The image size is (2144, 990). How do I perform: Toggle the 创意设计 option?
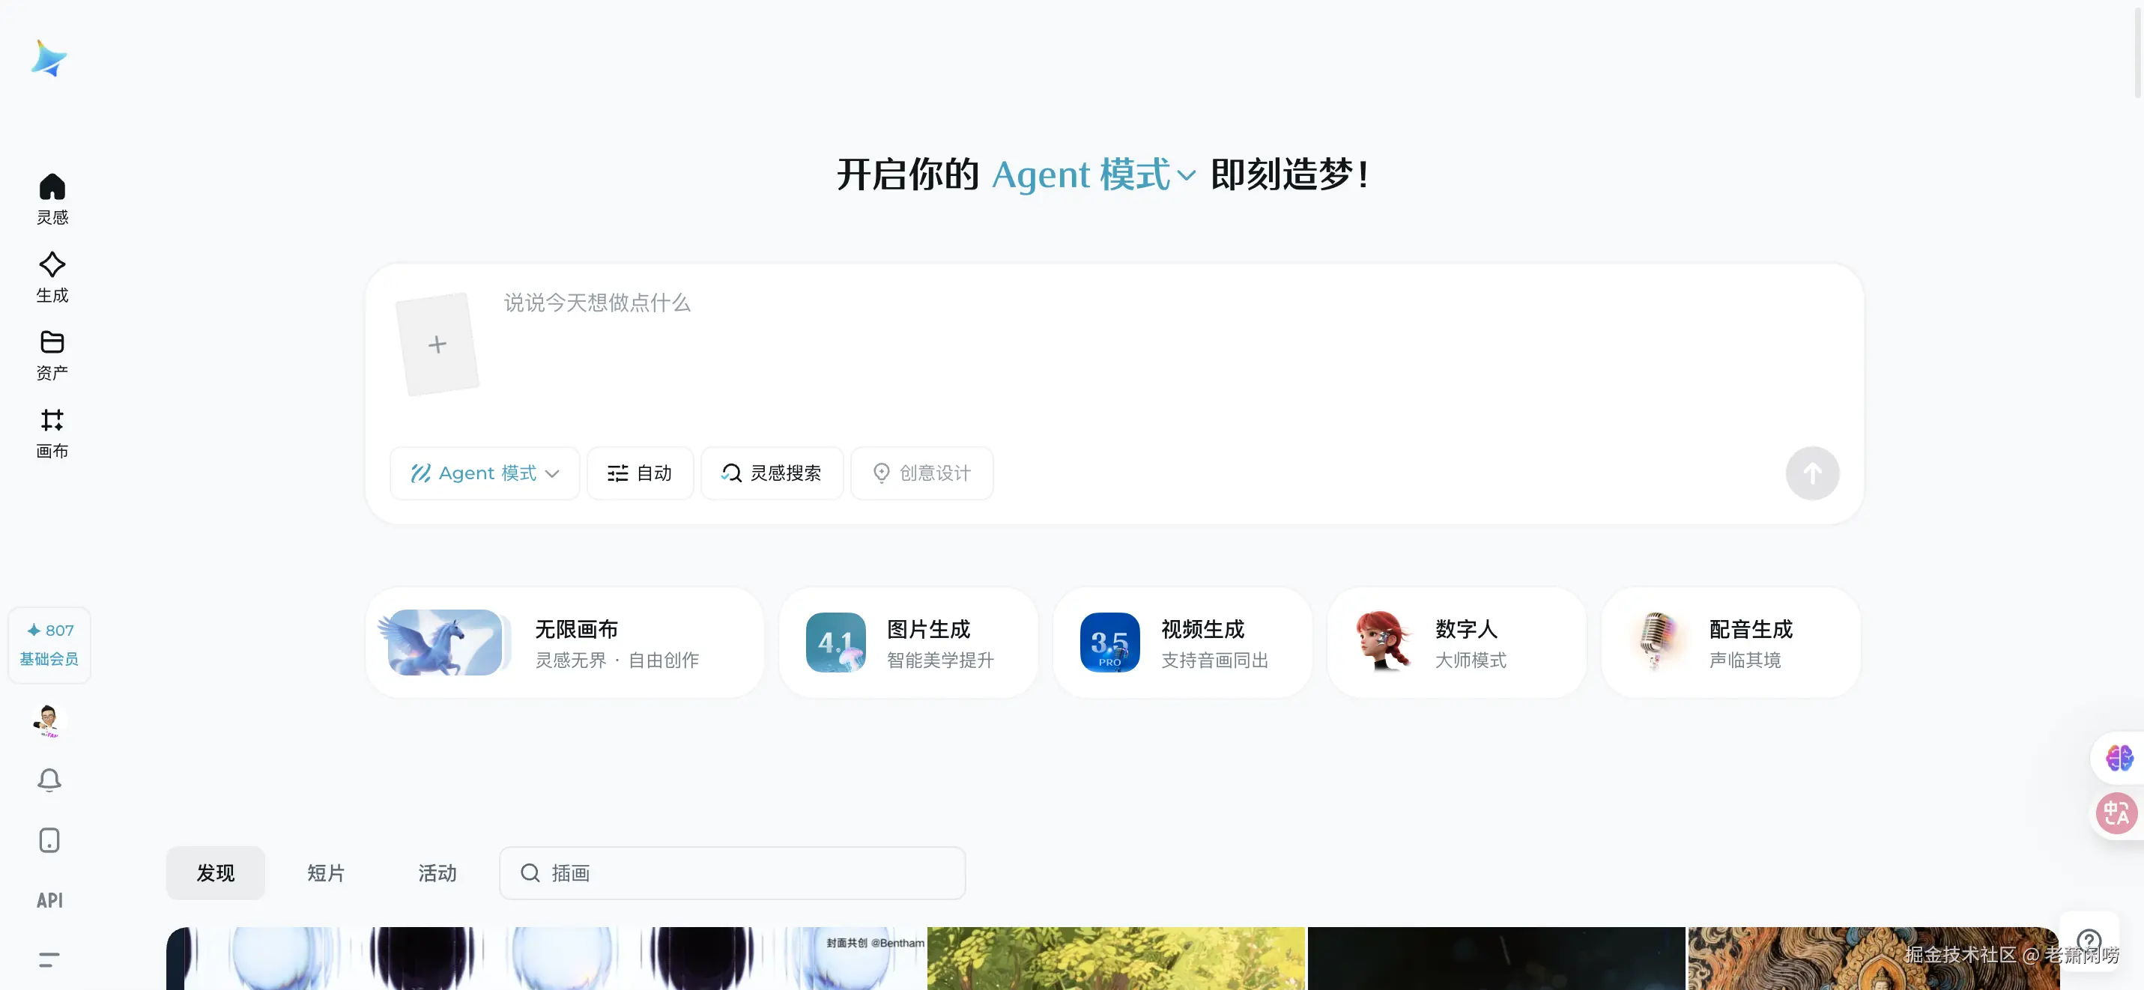tap(921, 473)
